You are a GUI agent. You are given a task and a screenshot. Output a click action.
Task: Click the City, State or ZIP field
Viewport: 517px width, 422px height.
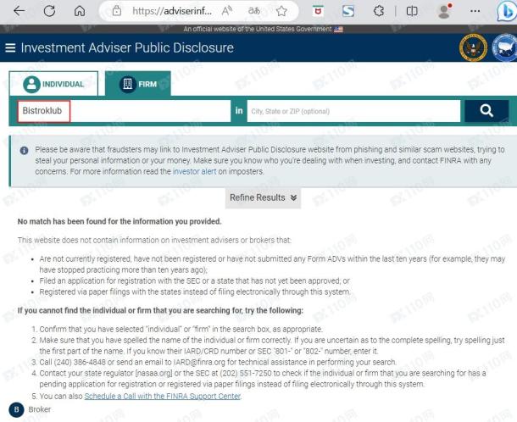point(353,111)
